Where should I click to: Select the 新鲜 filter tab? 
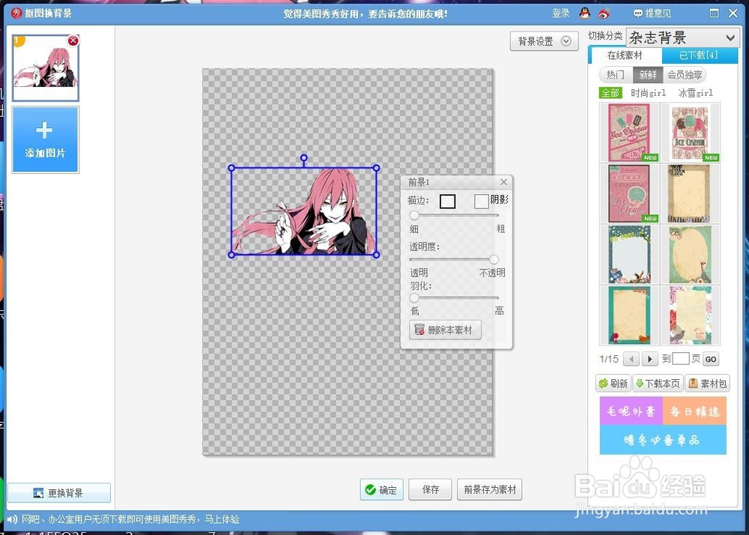pyautogui.click(x=648, y=74)
